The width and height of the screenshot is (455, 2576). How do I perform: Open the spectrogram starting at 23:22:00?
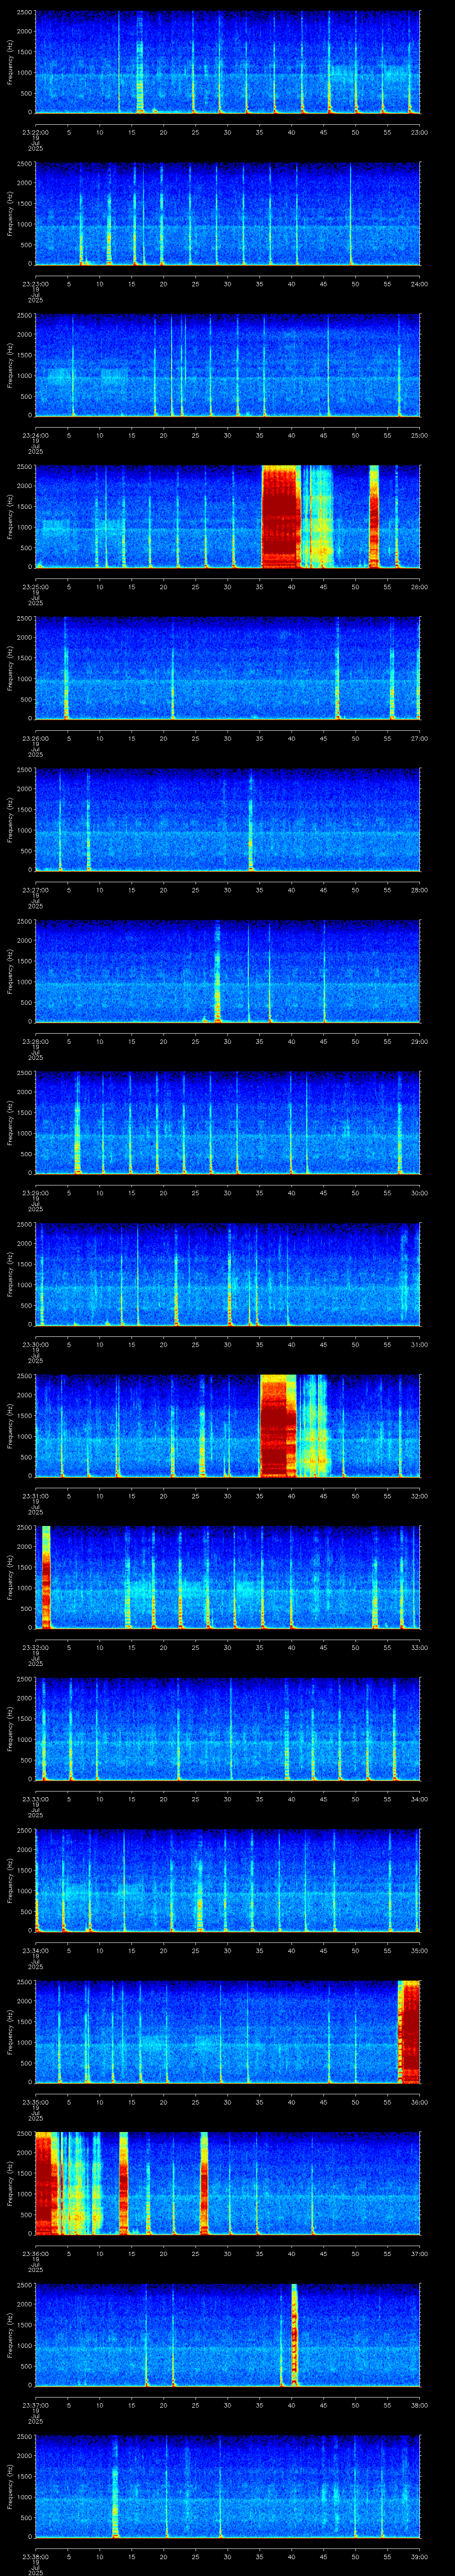(x=227, y=62)
